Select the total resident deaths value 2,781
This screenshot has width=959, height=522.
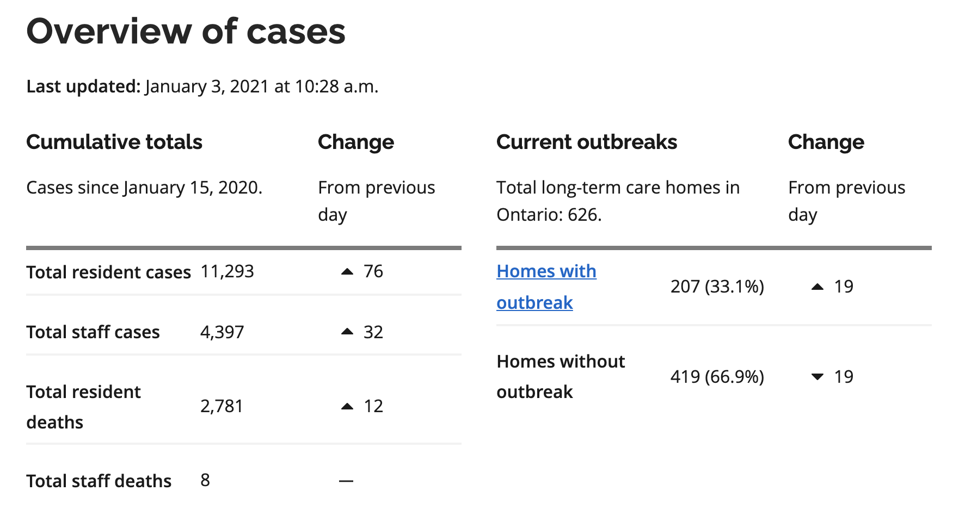[x=222, y=406]
